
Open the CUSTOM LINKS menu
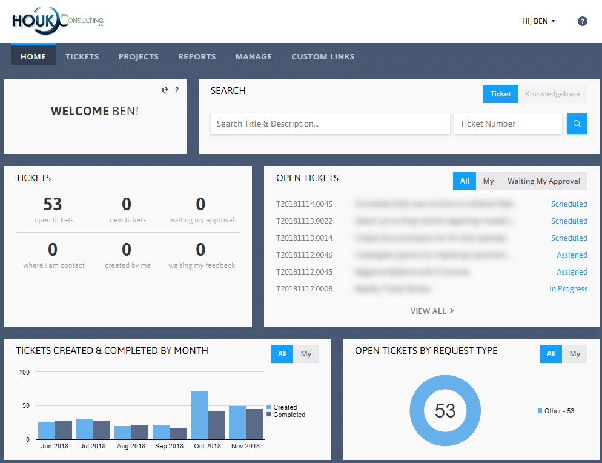click(323, 56)
